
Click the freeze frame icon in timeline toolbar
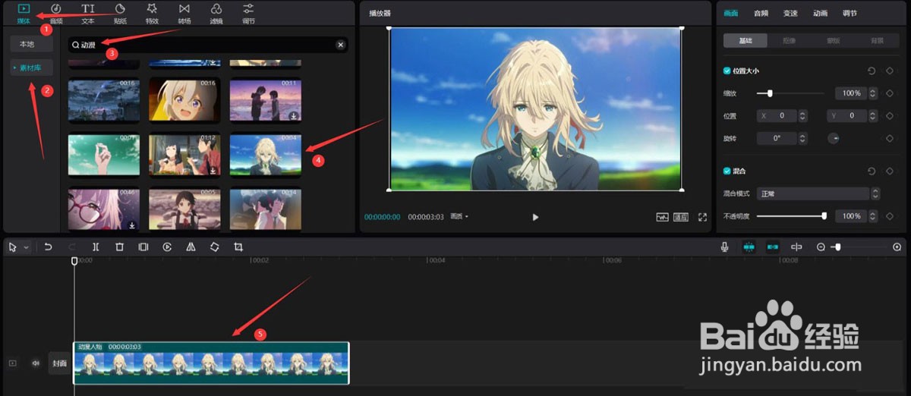tap(143, 247)
